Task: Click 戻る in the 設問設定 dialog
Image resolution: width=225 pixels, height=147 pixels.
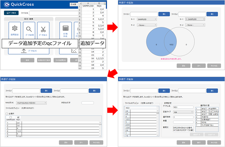Action: point(184,143)
